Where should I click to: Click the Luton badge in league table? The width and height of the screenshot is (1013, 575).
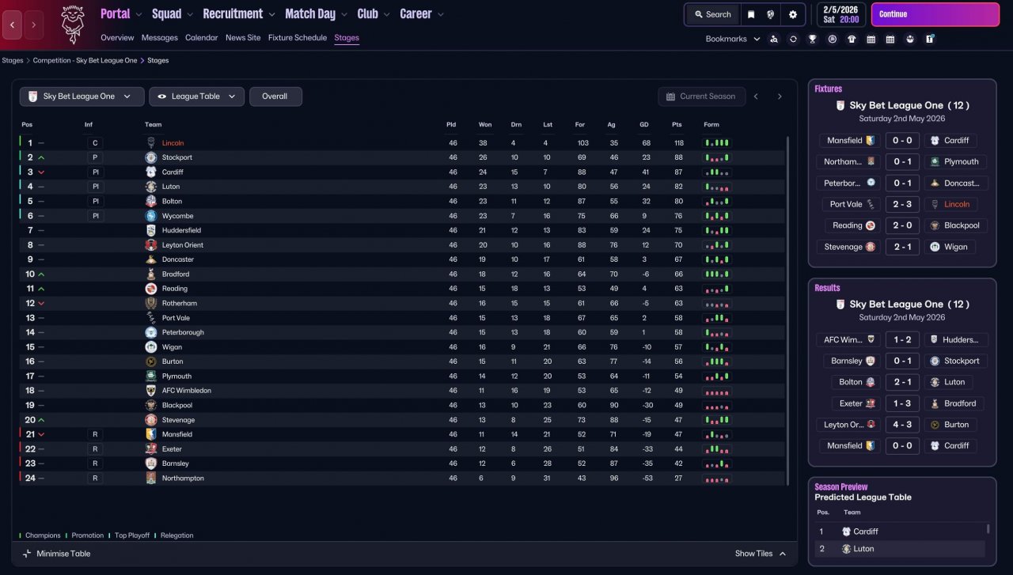point(151,187)
